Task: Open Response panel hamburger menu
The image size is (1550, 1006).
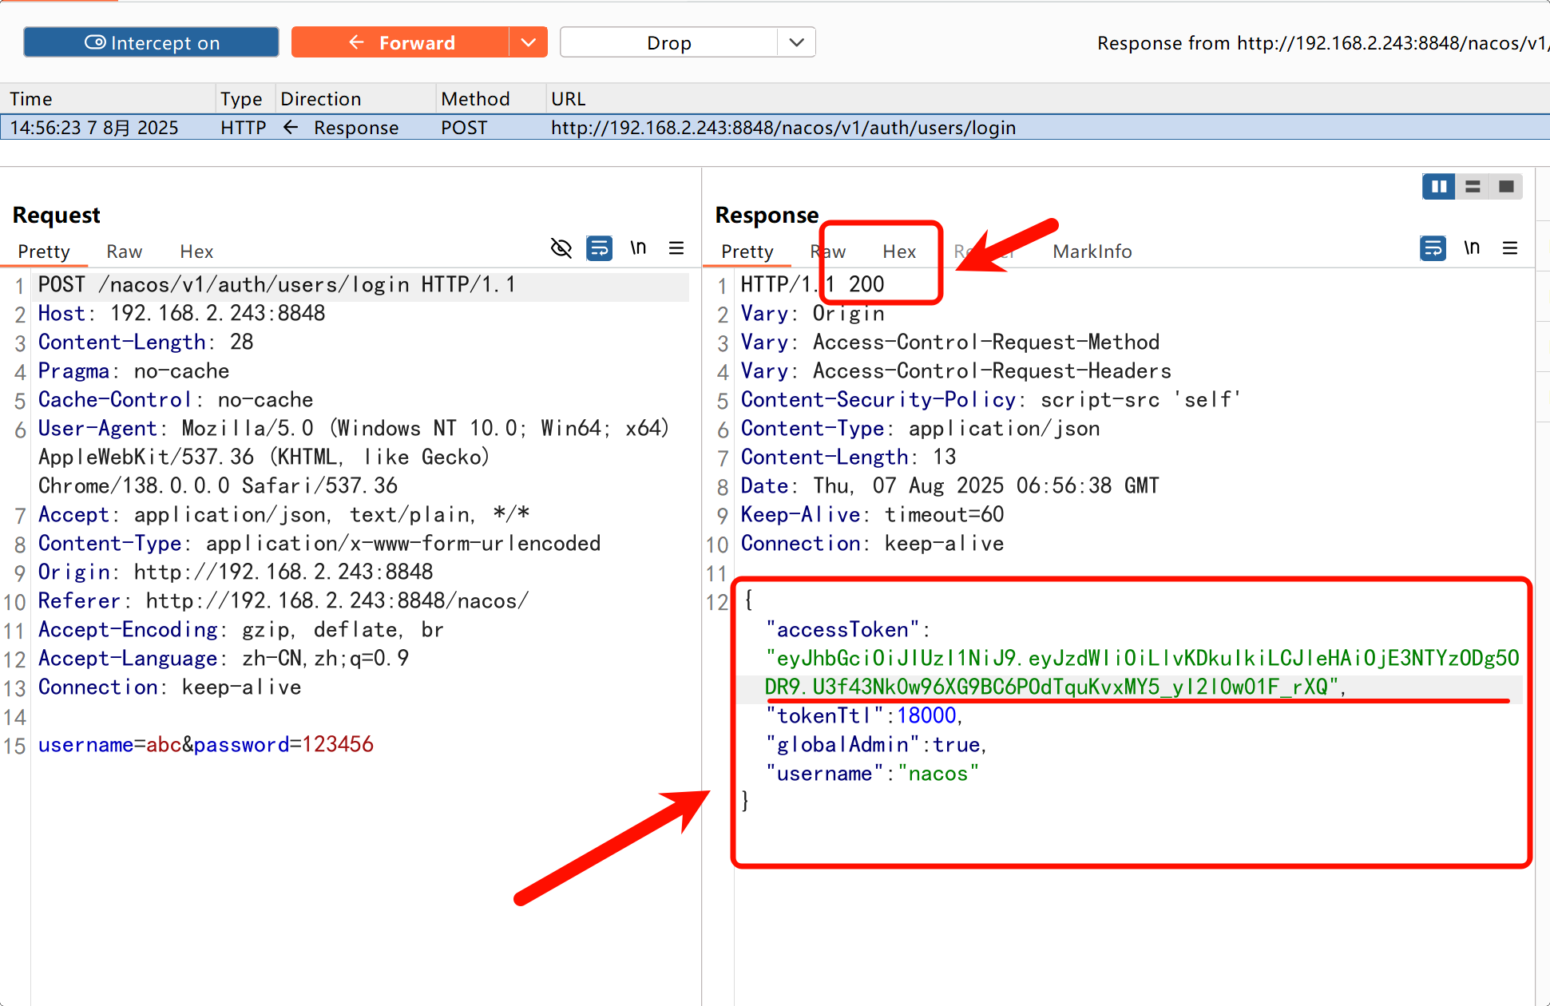Action: coord(1510,248)
